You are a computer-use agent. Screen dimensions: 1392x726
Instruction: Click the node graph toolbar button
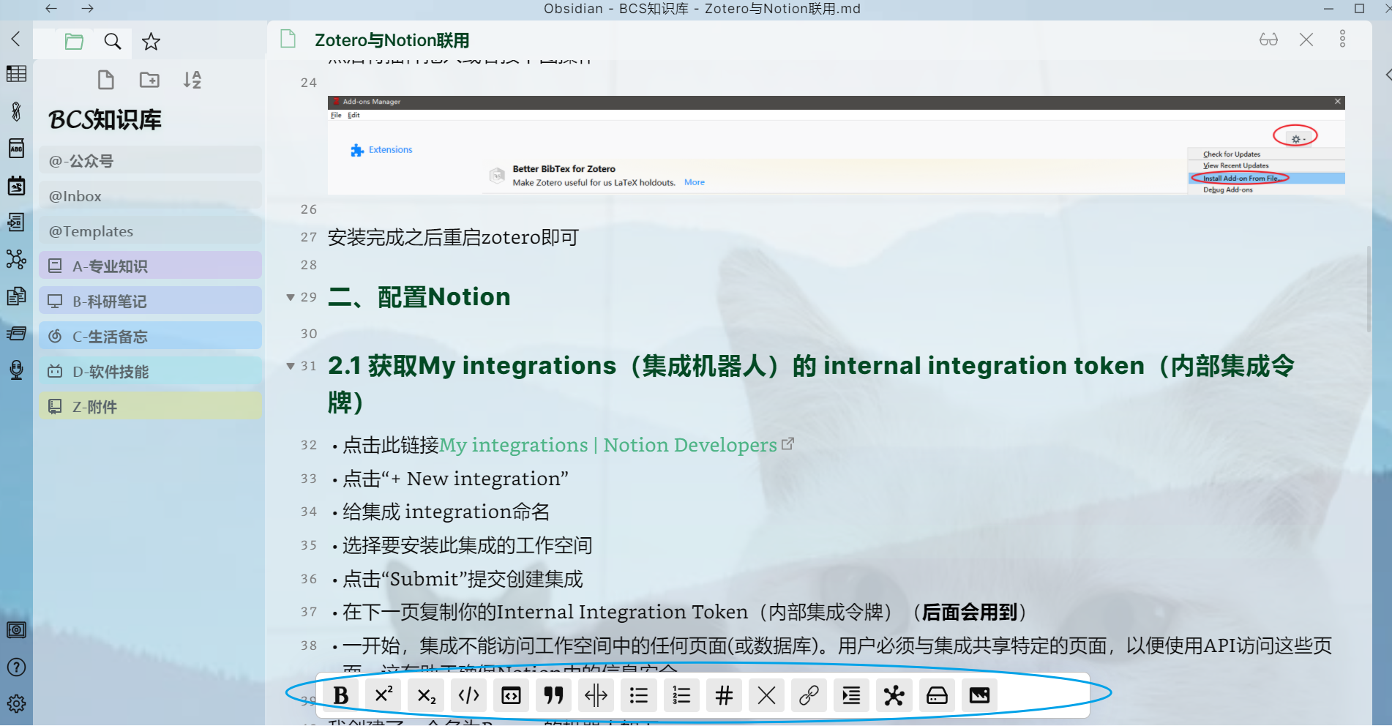pyautogui.click(x=894, y=695)
